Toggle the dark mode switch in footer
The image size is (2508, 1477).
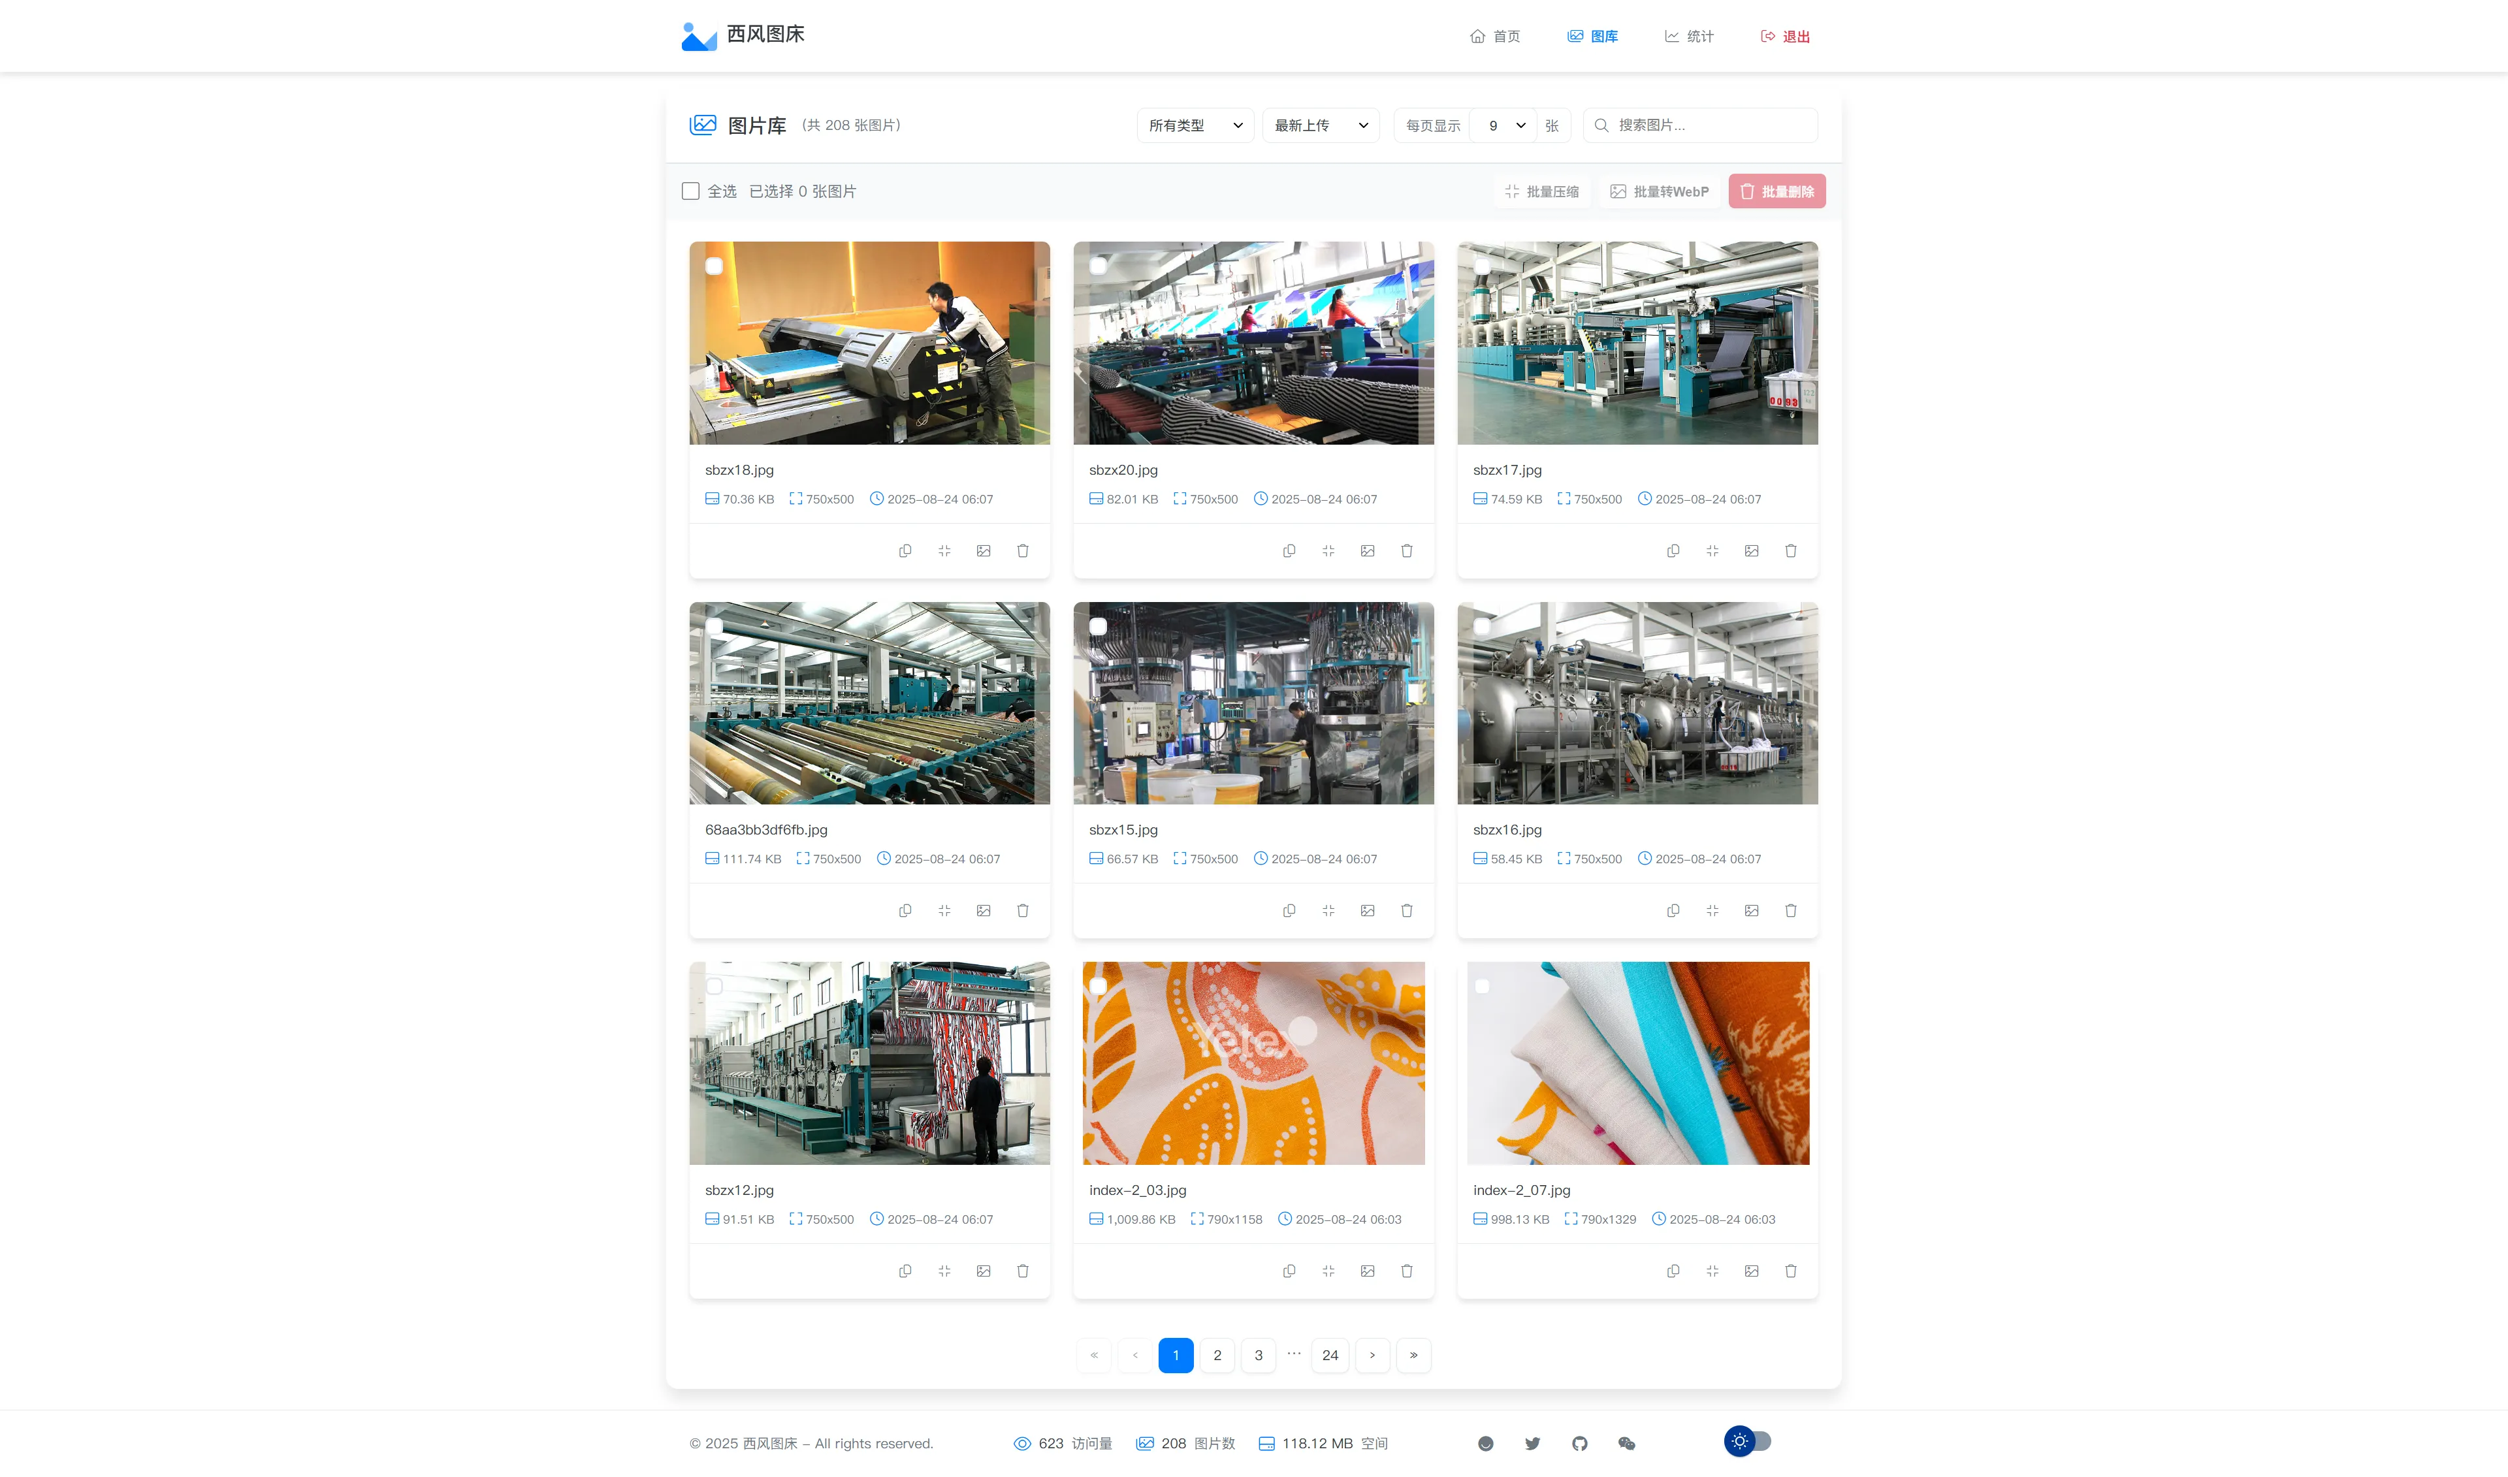coord(1748,1441)
